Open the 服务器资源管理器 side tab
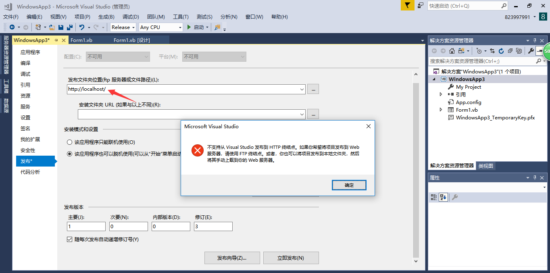Image resolution: width=550 pixels, height=273 pixels. (6, 55)
